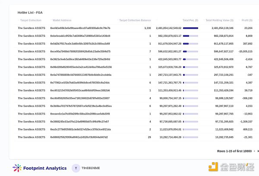Click the PnL bar in the 0x5d2b row

coord(191,44)
